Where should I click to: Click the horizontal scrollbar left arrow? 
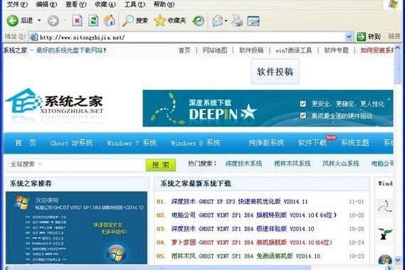pos(7,268)
